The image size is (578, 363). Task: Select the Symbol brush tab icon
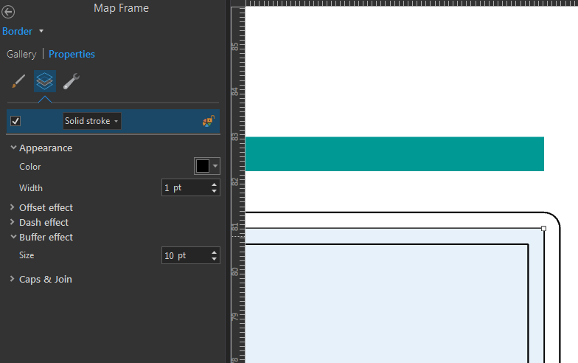[18, 81]
